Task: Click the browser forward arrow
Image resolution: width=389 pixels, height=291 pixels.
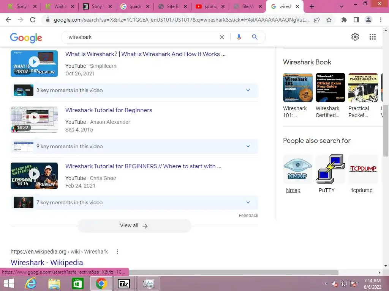Action: pos(21,20)
